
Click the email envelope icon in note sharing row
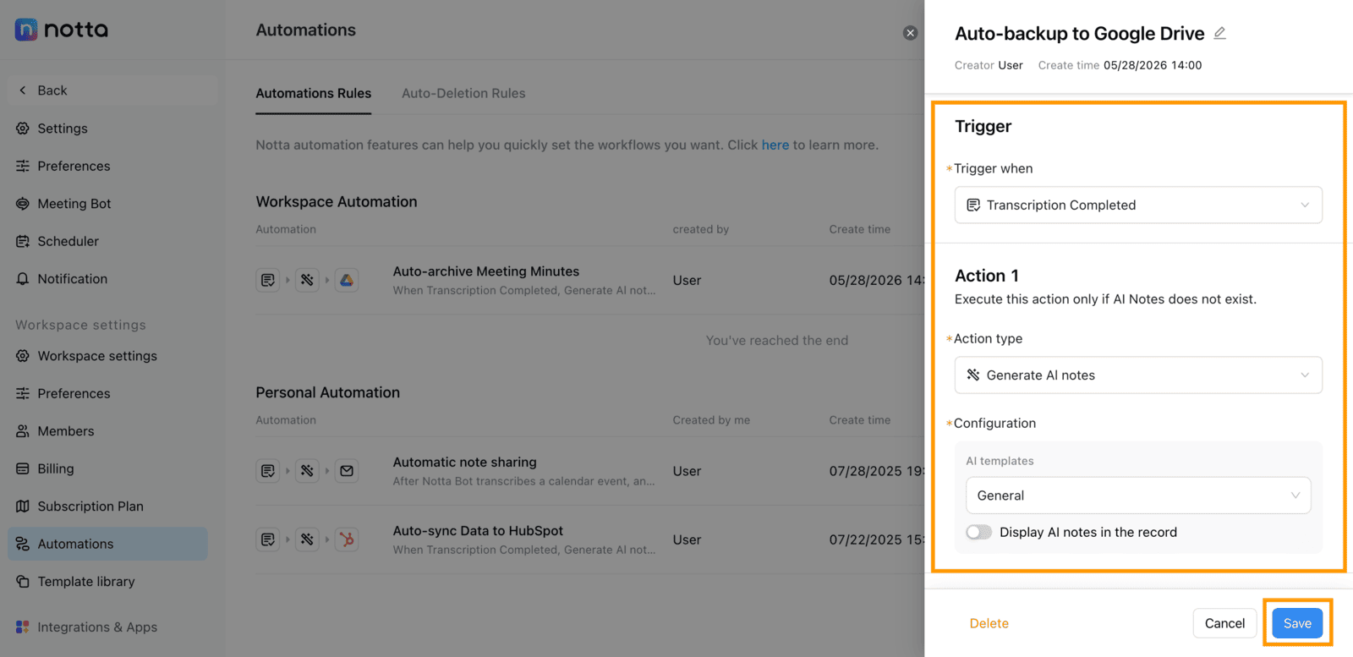tap(347, 471)
